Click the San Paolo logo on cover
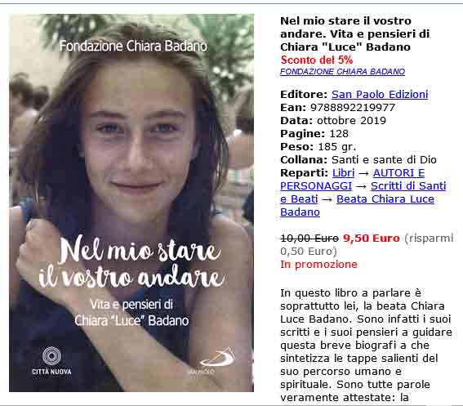Screen dimensions: 463x406 216,361
